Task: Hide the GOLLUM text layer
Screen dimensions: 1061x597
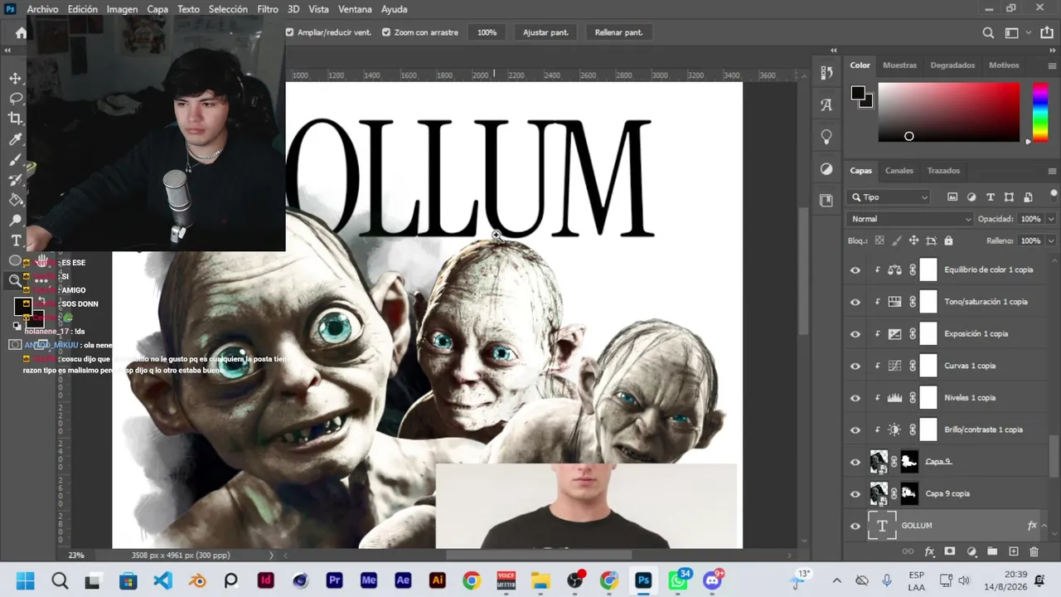Action: click(x=855, y=526)
